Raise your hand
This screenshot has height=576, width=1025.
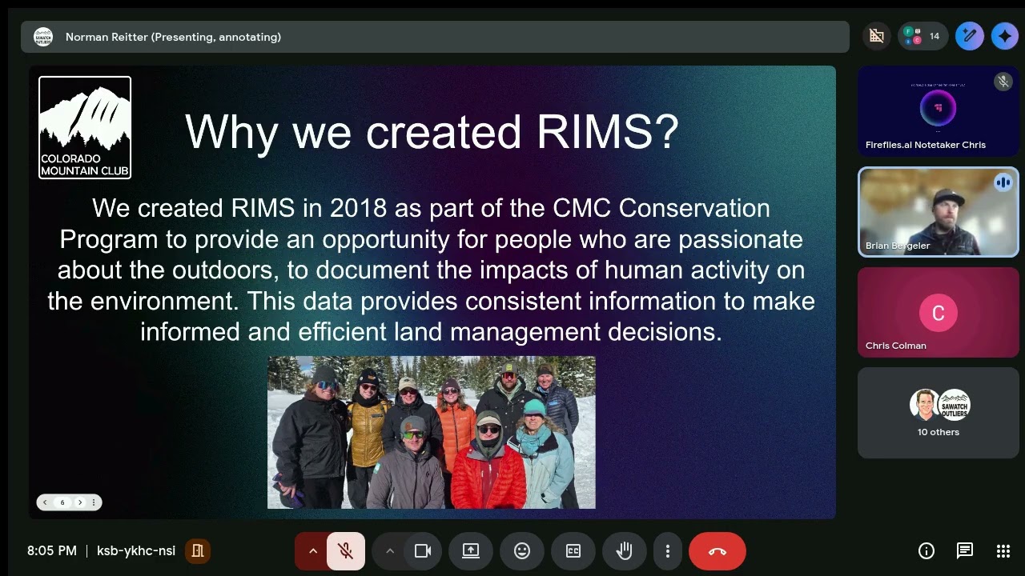pos(625,551)
